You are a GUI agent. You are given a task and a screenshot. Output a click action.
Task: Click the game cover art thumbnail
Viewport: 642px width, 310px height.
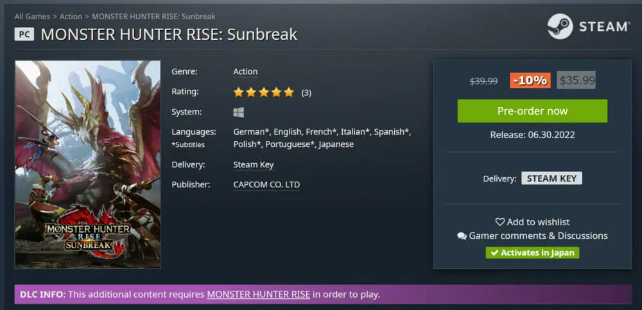(x=88, y=164)
